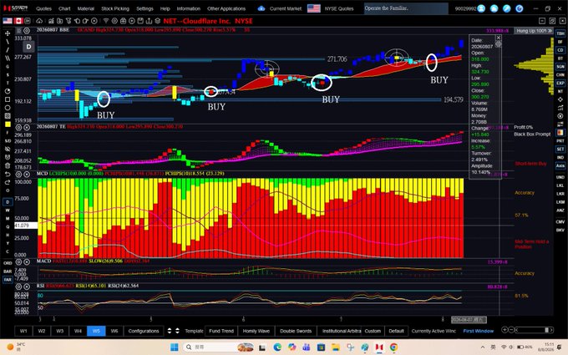Click the Configurations button
Image resolution: width=568 pixels, height=355 pixels.
[144, 331]
